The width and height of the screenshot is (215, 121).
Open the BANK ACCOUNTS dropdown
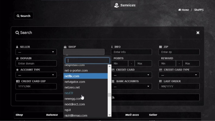tap(131, 86)
